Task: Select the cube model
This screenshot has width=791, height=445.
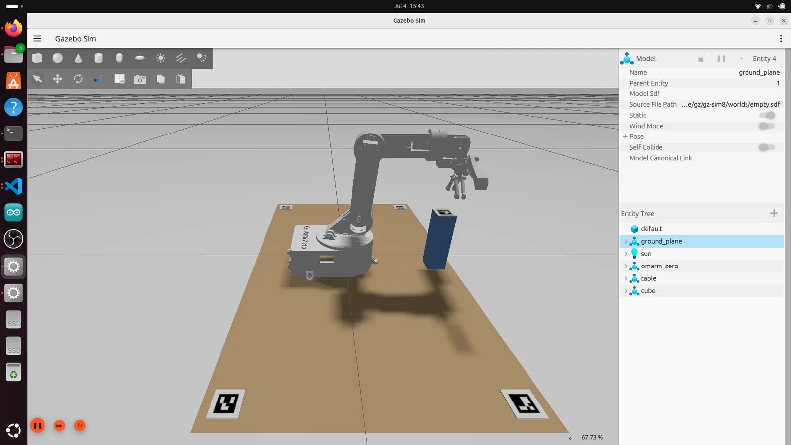Action: click(702, 291)
